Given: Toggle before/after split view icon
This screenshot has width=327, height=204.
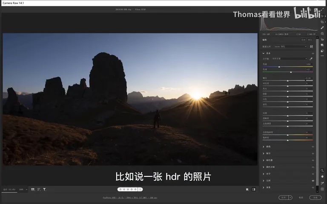Looking at the screenshot, I should coord(254,190).
